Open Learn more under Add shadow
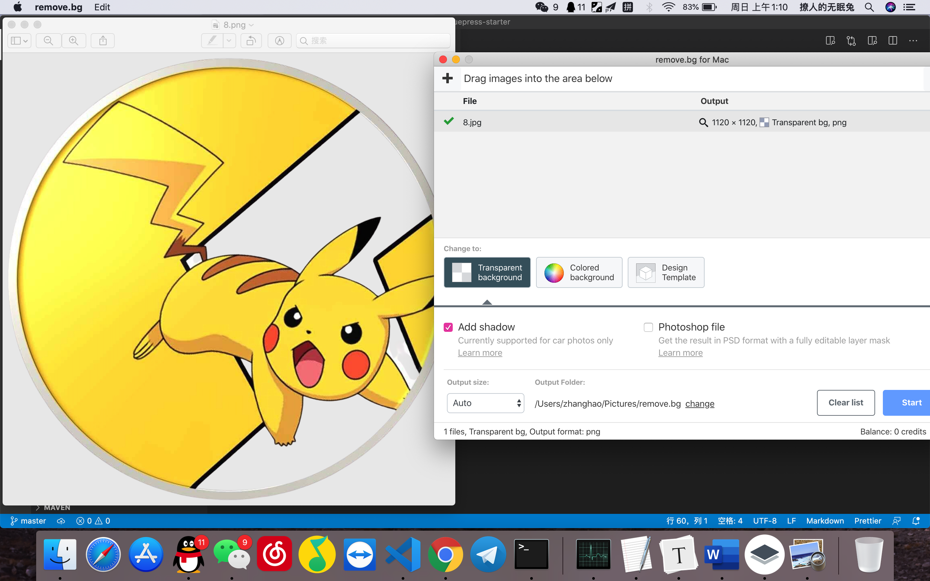 point(480,353)
